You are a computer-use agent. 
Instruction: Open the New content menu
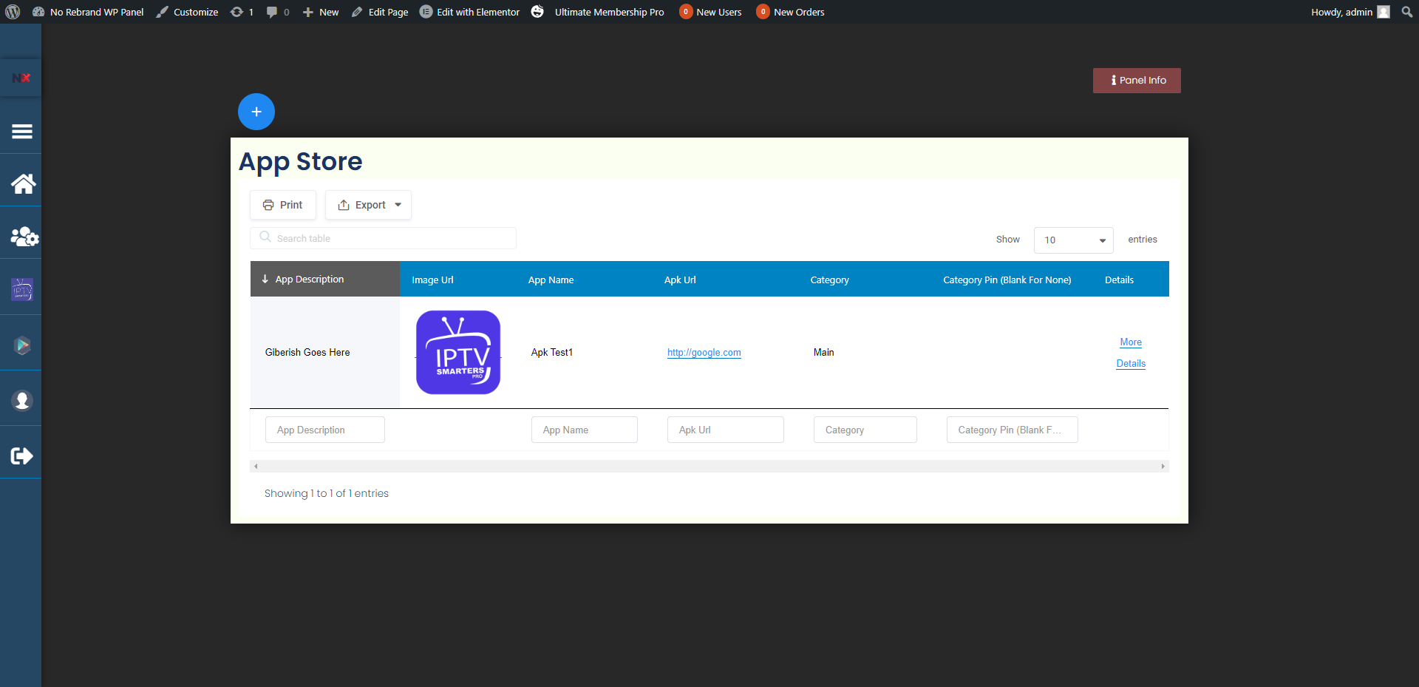[x=321, y=12]
